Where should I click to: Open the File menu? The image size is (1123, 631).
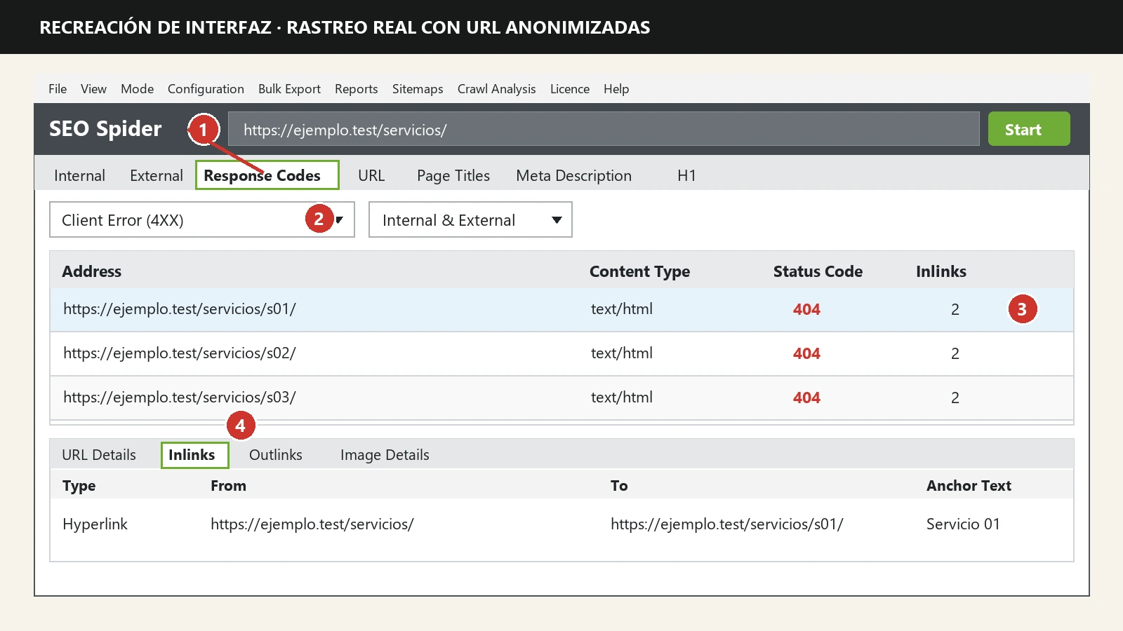click(x=58, y=89)
